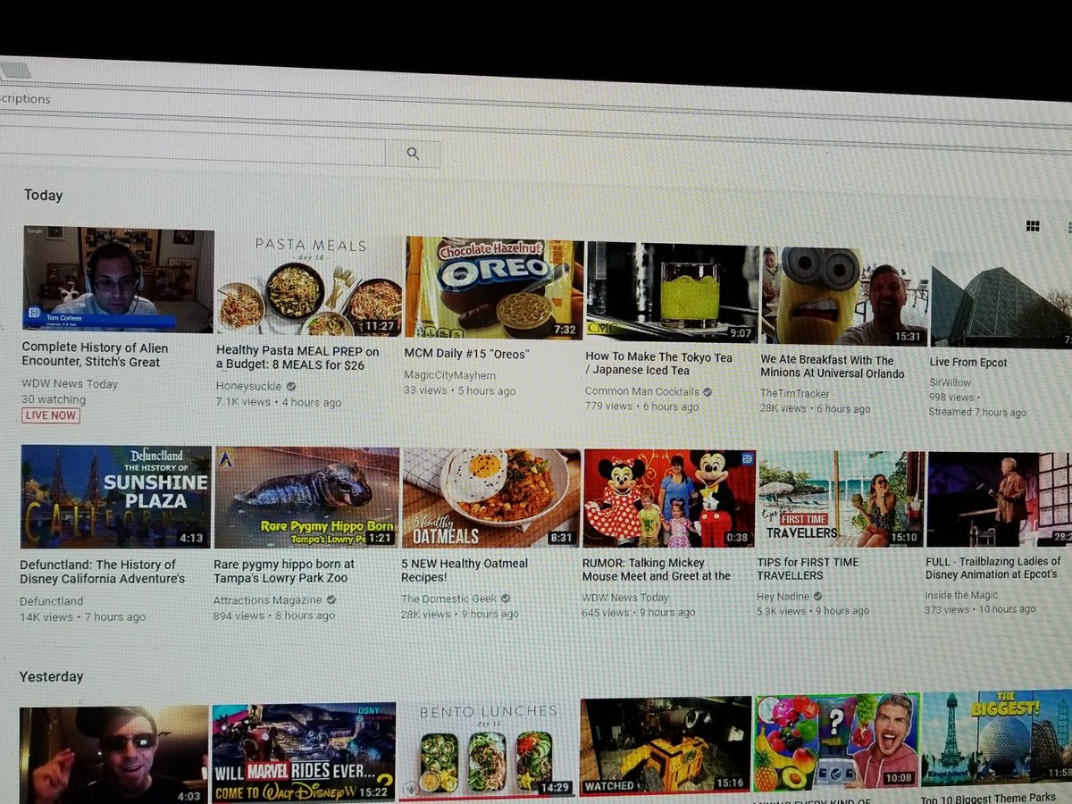Open Will Marvel Rides Ever thumbnail

[304, 753]
